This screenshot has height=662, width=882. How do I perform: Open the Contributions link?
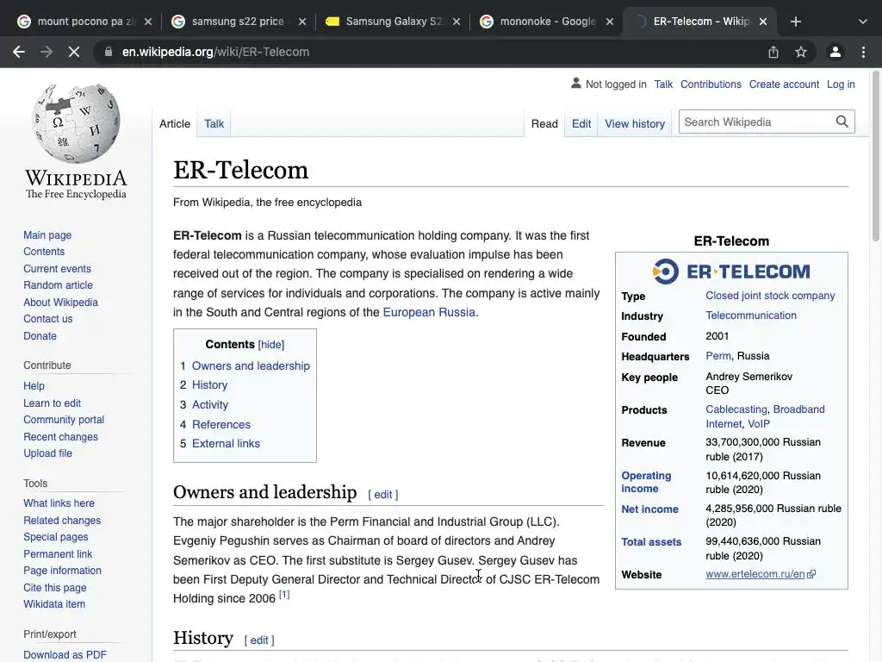point(711,84)
